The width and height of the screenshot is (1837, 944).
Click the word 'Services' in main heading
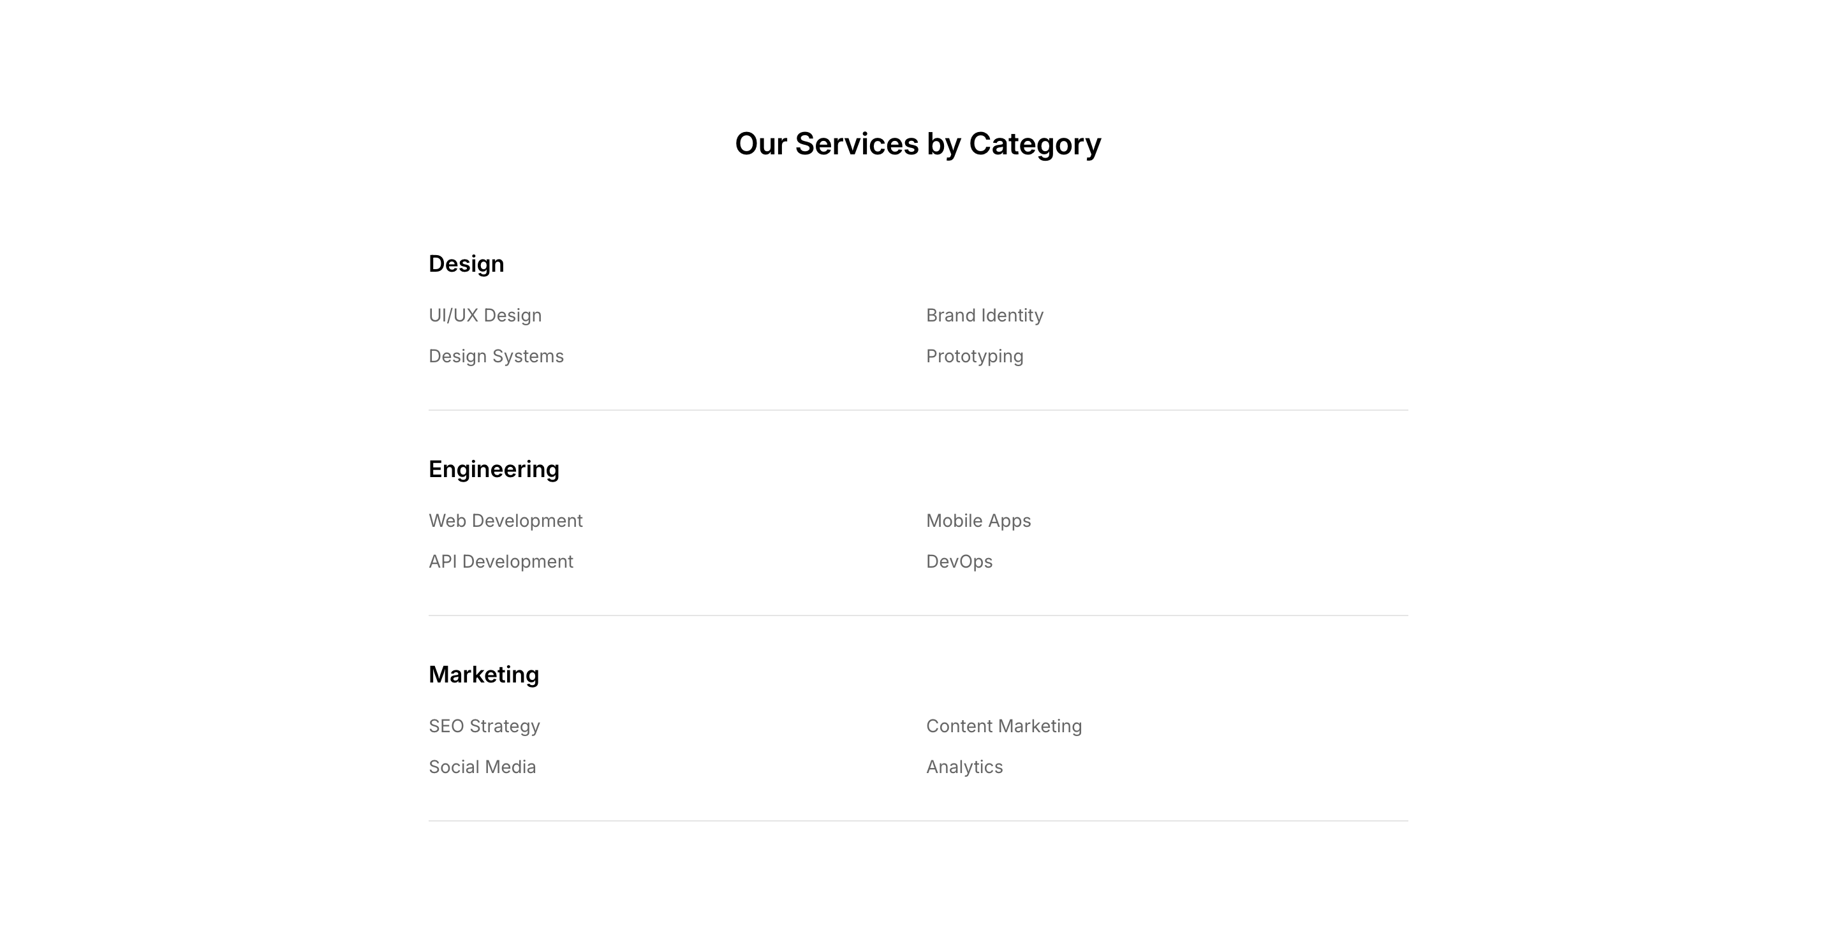tap(857, 144)
